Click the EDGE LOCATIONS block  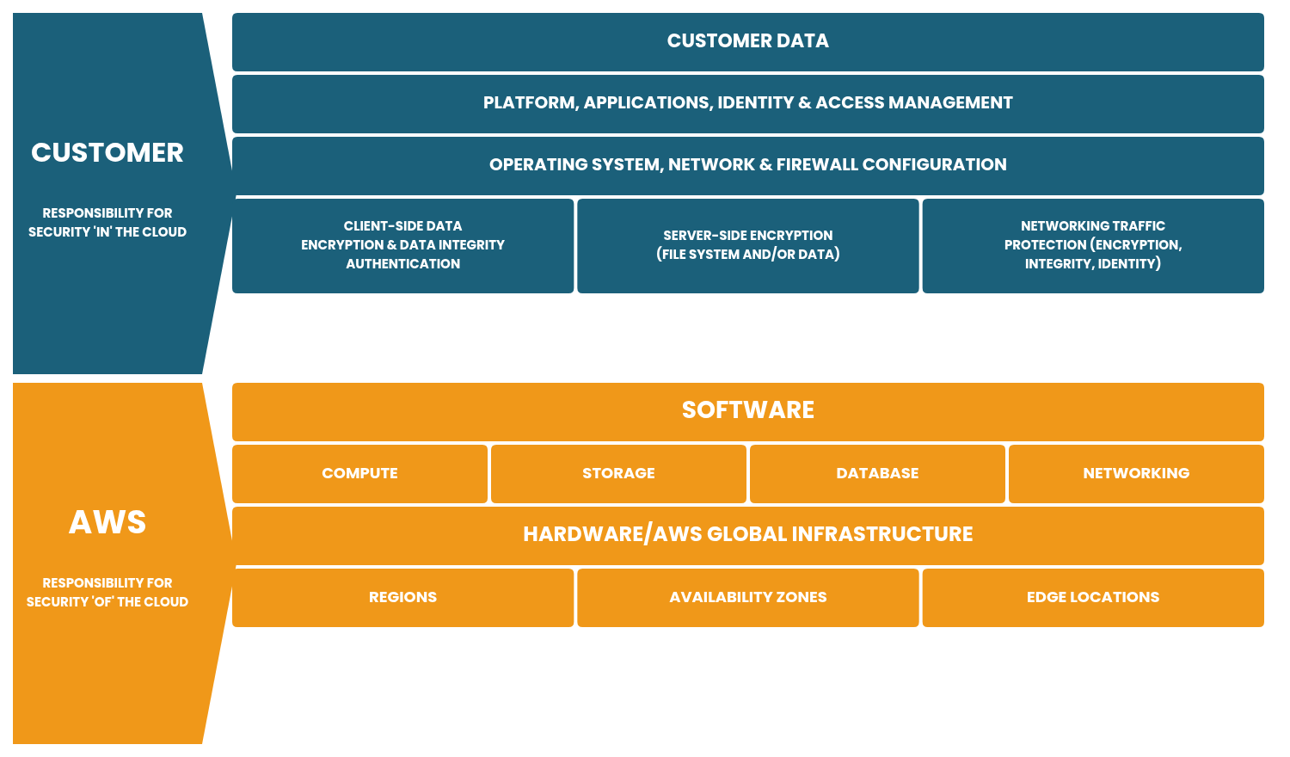pyautogui.click(x=1093, y=598)
